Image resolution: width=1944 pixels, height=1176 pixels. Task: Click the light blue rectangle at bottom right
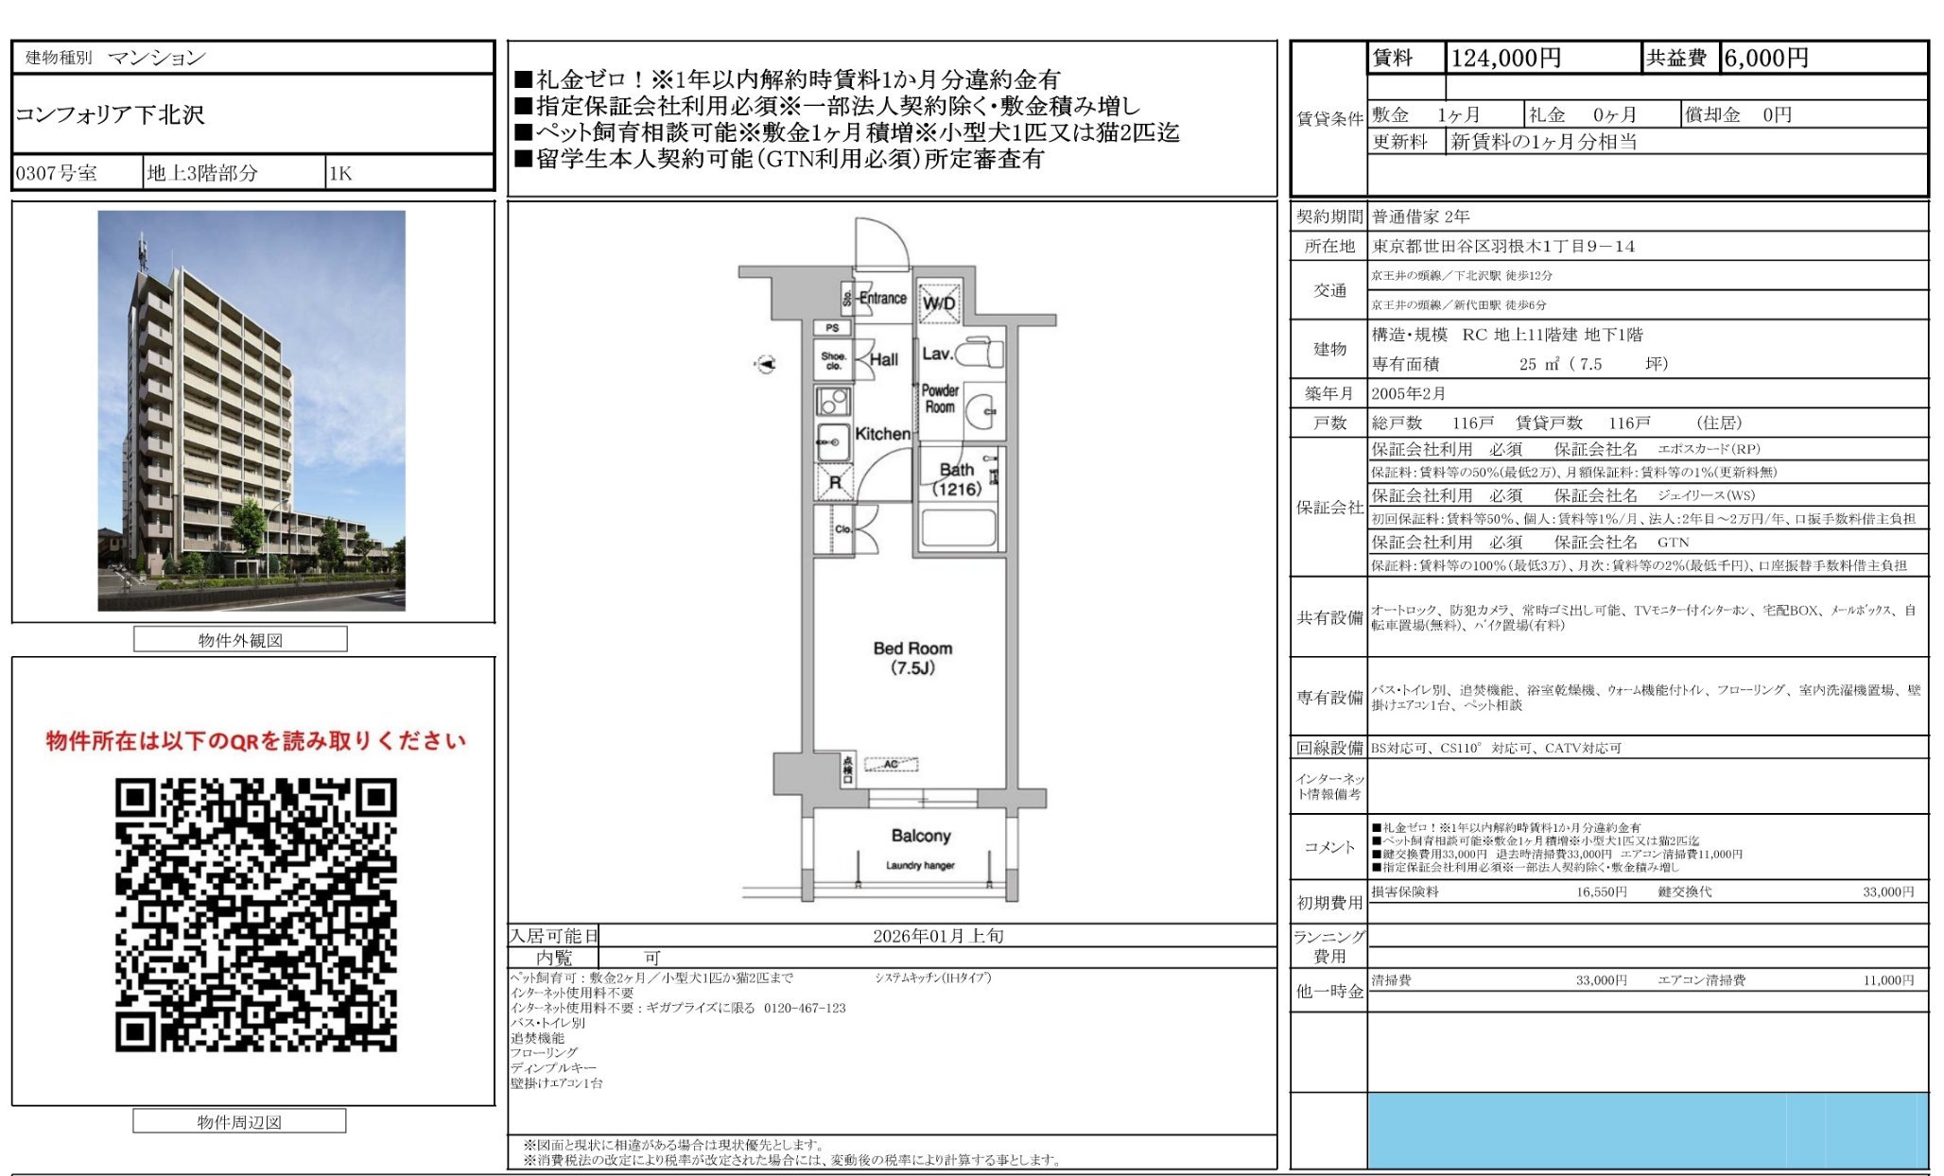[1646, 1131]
